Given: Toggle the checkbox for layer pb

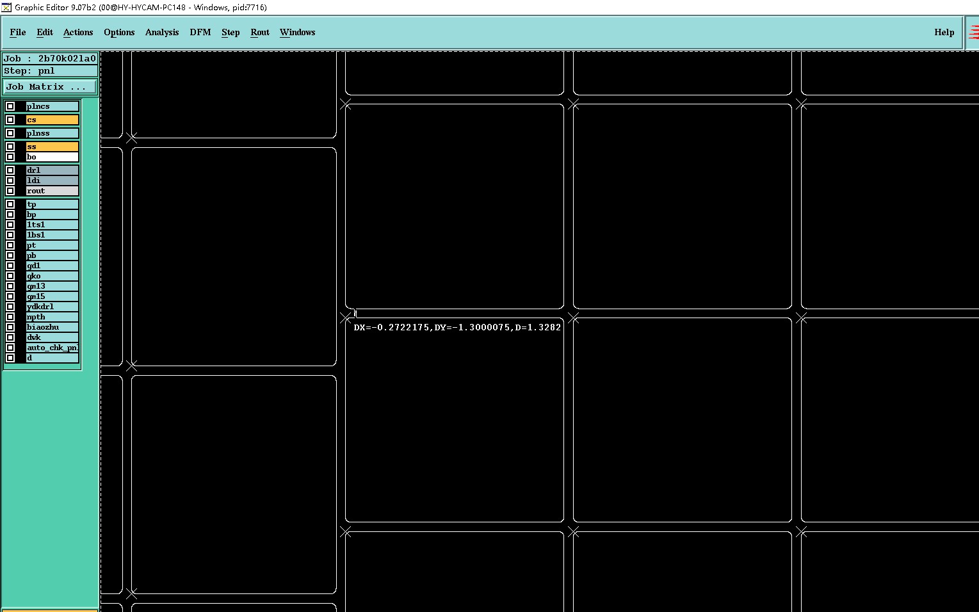Looking at the screenshot, I should [x=10, y=255].
